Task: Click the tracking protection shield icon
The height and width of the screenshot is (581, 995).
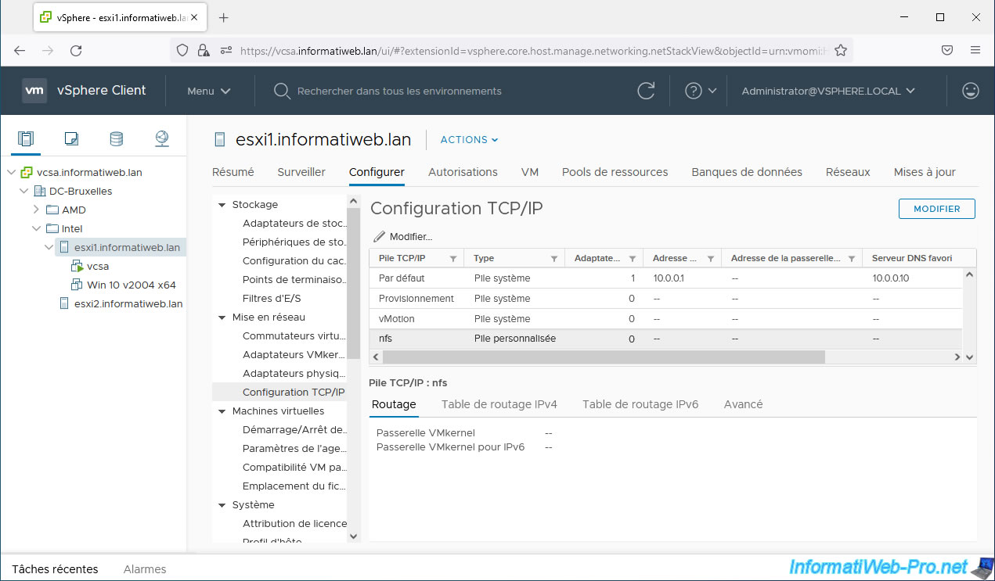Action: (182, 50)
